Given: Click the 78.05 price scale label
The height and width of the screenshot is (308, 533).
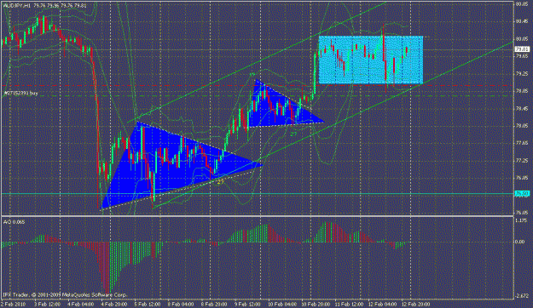Looking at the screenshot, I should 521,126.
